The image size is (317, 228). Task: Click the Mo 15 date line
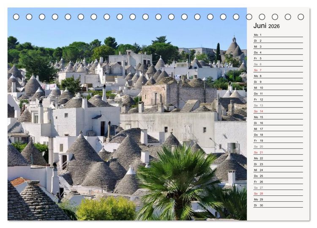[x=278, y=117]
